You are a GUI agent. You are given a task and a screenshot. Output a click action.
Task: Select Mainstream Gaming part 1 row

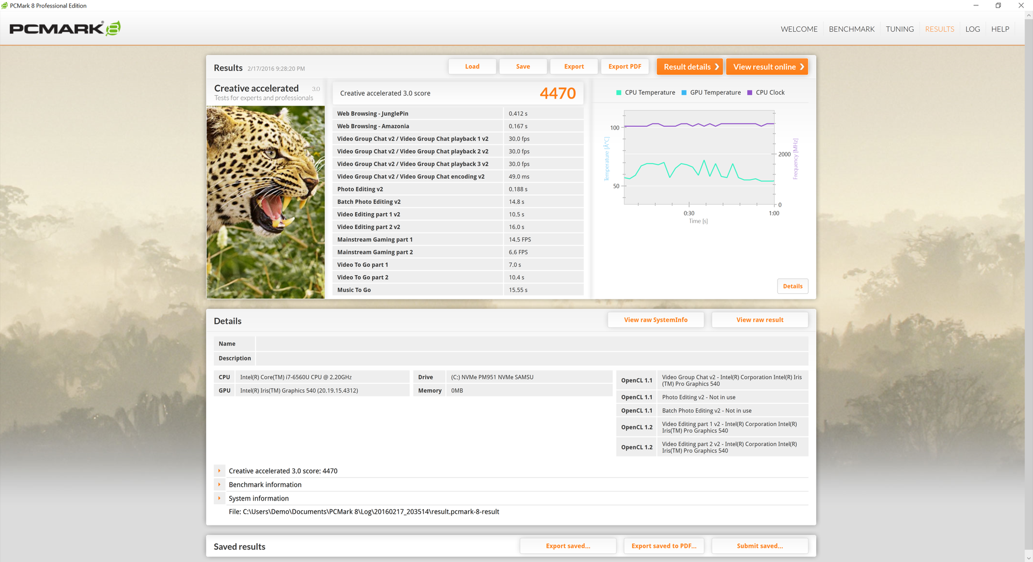[x=458, y=240]
